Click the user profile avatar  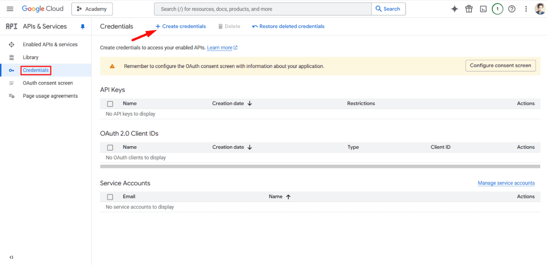point(540,9)
